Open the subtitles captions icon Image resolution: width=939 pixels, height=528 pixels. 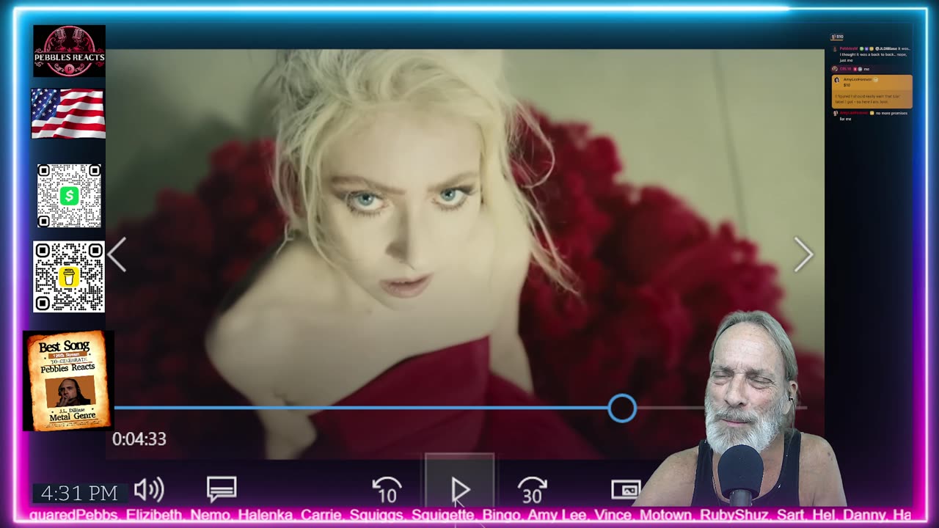pos(222,489)
